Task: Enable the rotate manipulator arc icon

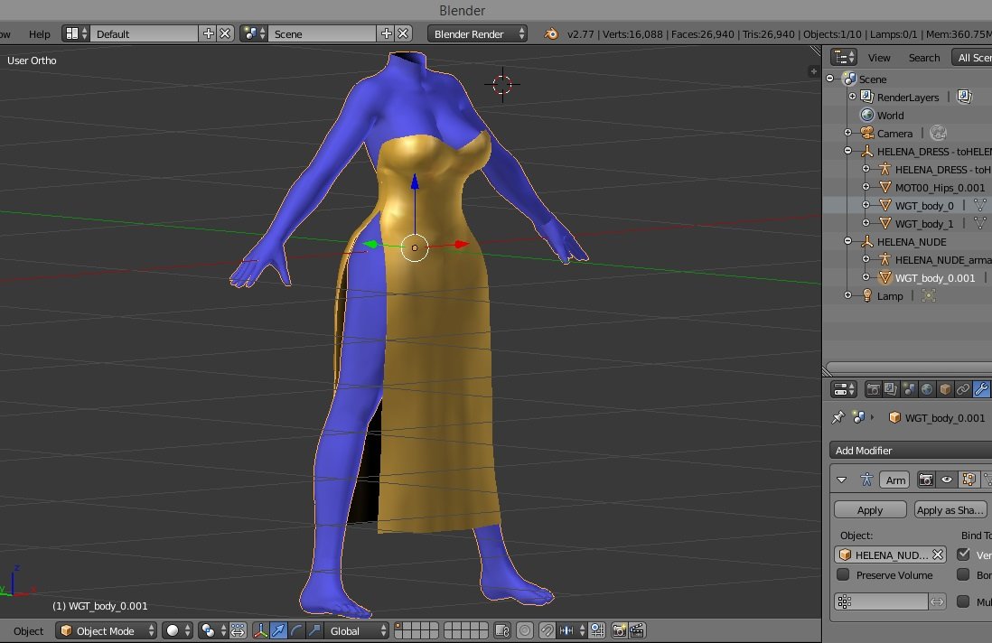Action: click(296, 630)
